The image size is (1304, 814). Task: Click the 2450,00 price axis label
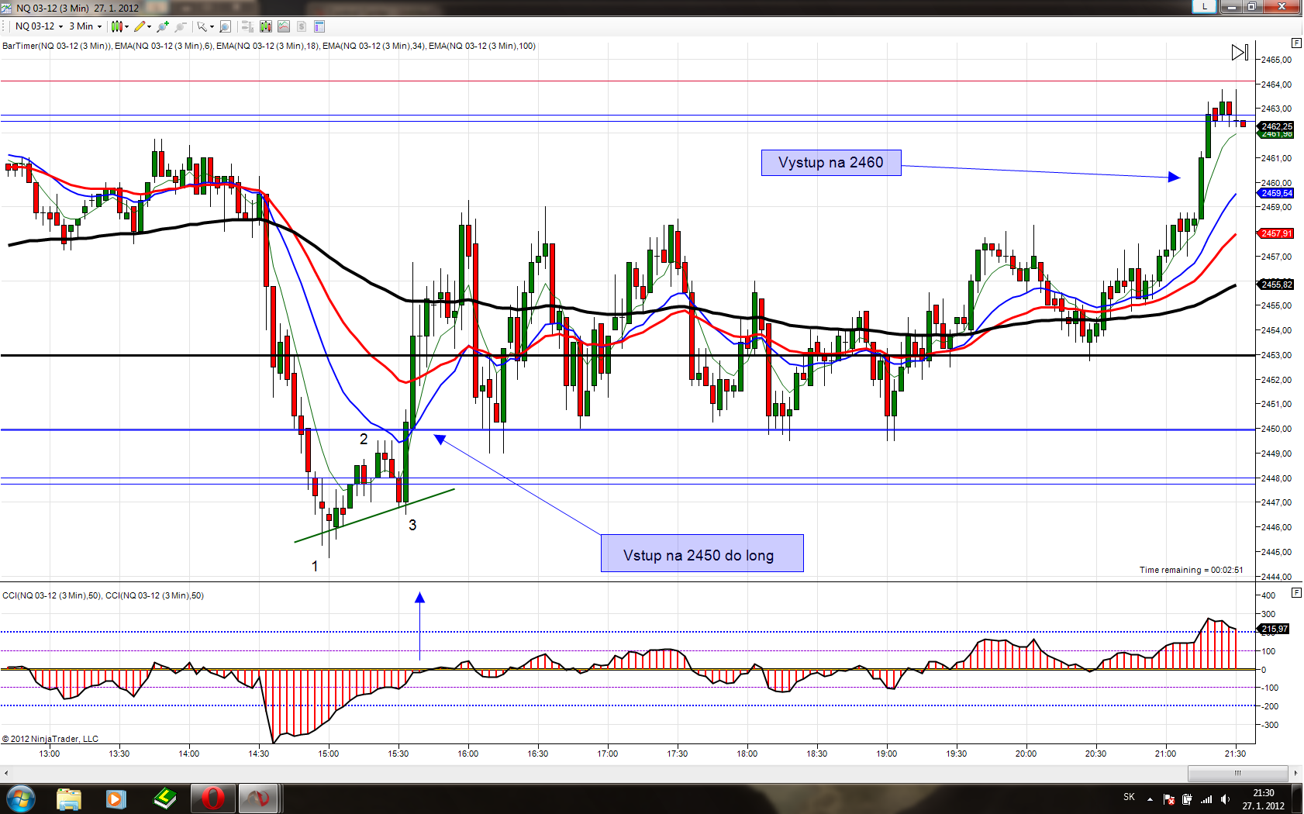tap(1276, 429)
